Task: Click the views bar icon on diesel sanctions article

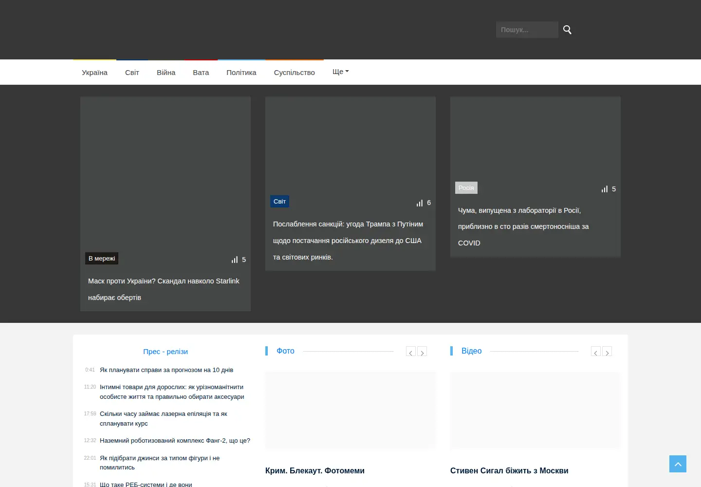Action: tap(420, 203)
